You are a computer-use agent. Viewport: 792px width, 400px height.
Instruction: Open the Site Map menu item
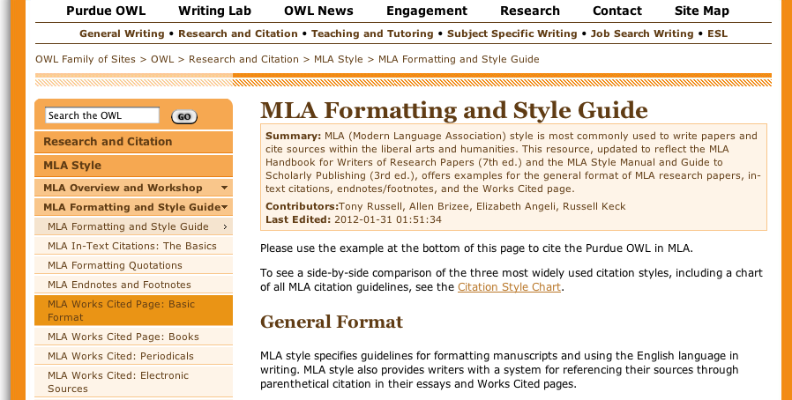click(x=701, y=11)
